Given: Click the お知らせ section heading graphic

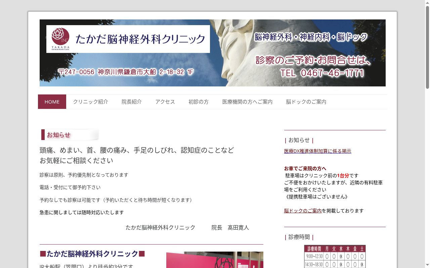Looking at the screenshot, I should [70, 135].
